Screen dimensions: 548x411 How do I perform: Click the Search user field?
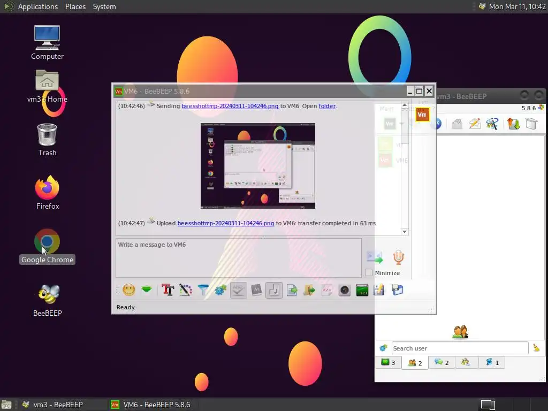click(x=460, y=348)
